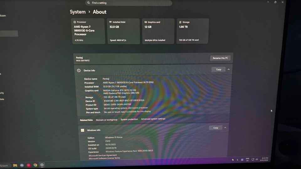The height and width of the screenshot is (169, 301).
Task: Click the Windows logo icon in Windows info
Action: [x=82, y=130]
